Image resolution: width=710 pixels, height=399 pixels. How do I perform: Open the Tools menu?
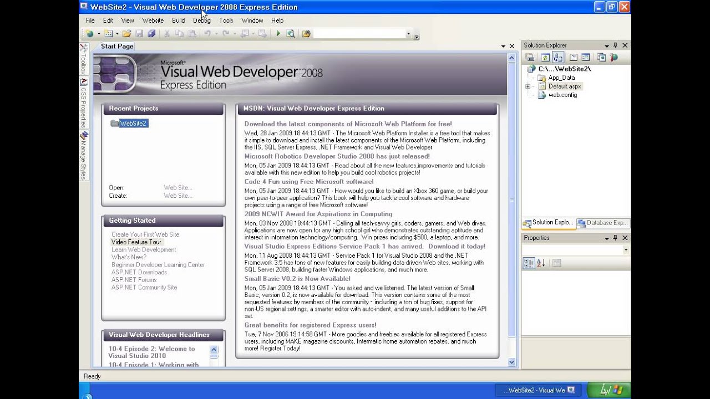click(226, 21)
